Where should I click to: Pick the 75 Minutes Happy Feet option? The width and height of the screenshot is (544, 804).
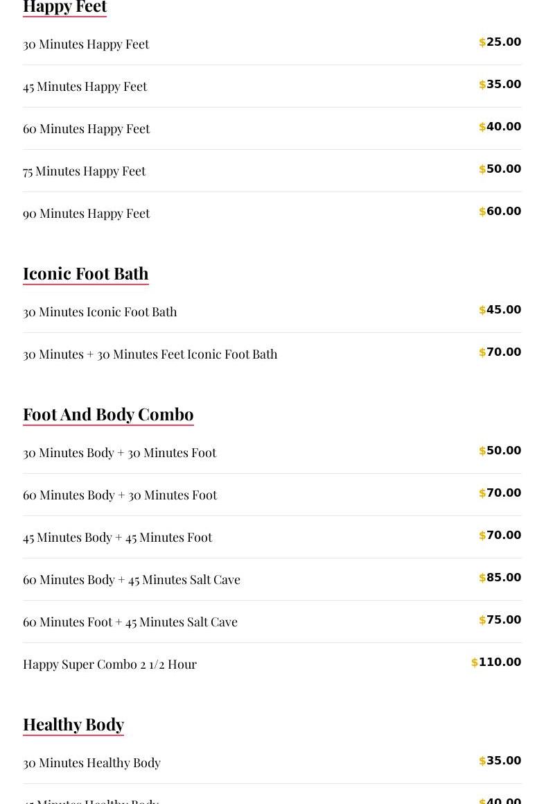[x=84, y=171]
